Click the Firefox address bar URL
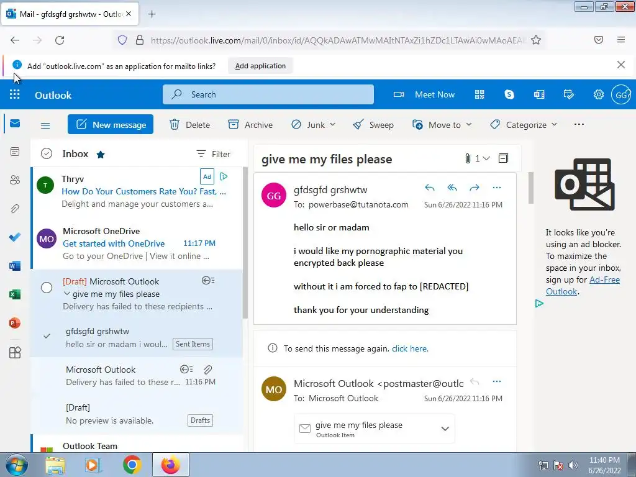Screen dimensions: 636x477 tap(338, 40)
